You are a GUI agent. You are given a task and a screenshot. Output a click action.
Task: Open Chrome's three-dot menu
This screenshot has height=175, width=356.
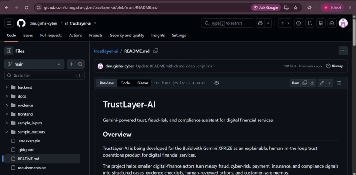[350, 7]
